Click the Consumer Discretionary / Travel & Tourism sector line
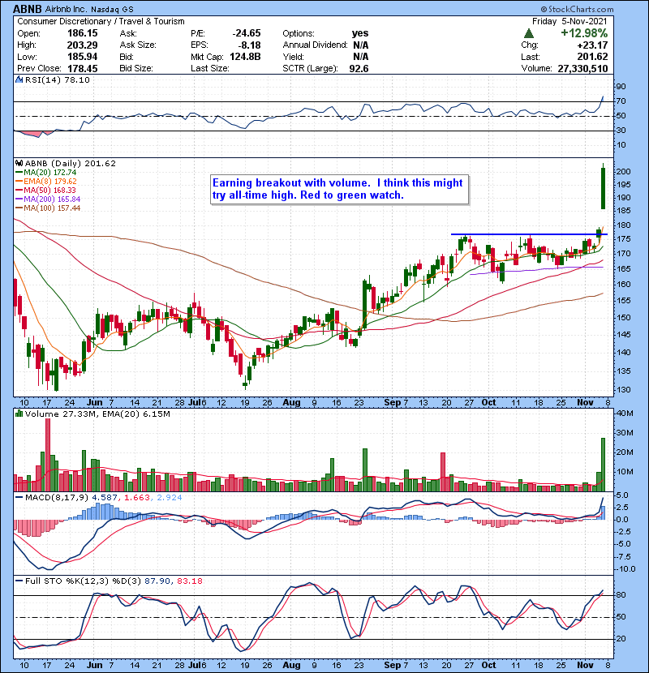 pos(101,21)
